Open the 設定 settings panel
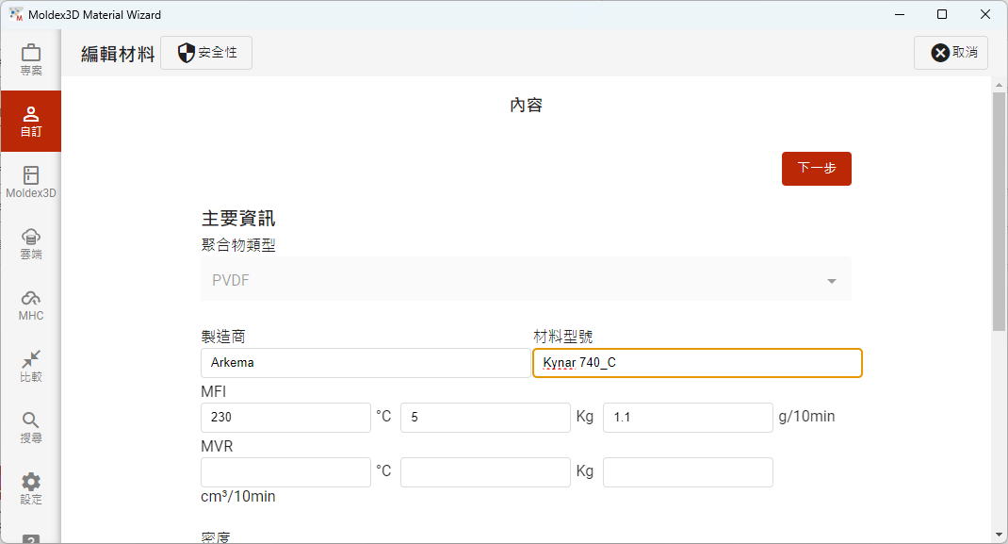The height and width of the screenshot is (544, 1008). 31,486
